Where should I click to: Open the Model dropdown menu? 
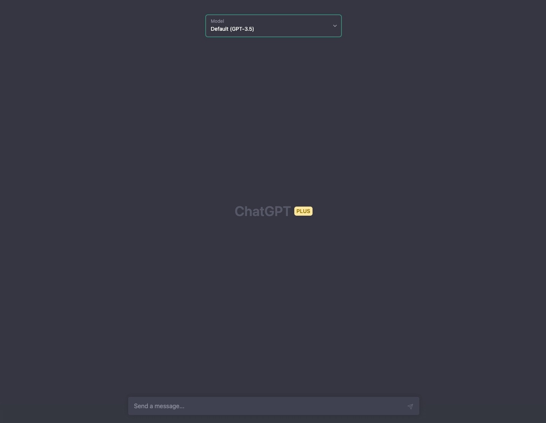tap(273, 26)
